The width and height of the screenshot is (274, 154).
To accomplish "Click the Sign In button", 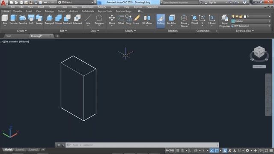I will (x=210, y=3).
